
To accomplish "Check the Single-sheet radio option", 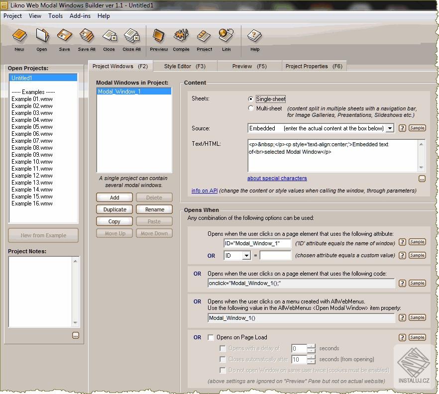I will click(251, 98).
